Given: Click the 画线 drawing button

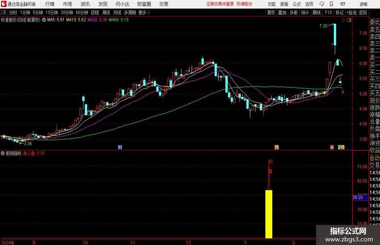Looking at the screenshot, I should pos(316,12).
